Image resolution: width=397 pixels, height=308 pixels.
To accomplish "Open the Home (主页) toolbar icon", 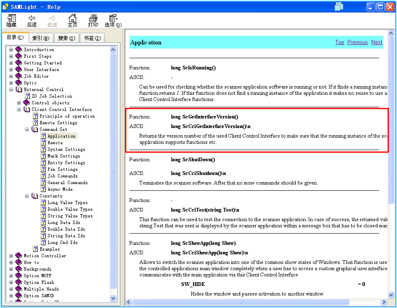I will point(72,20).
